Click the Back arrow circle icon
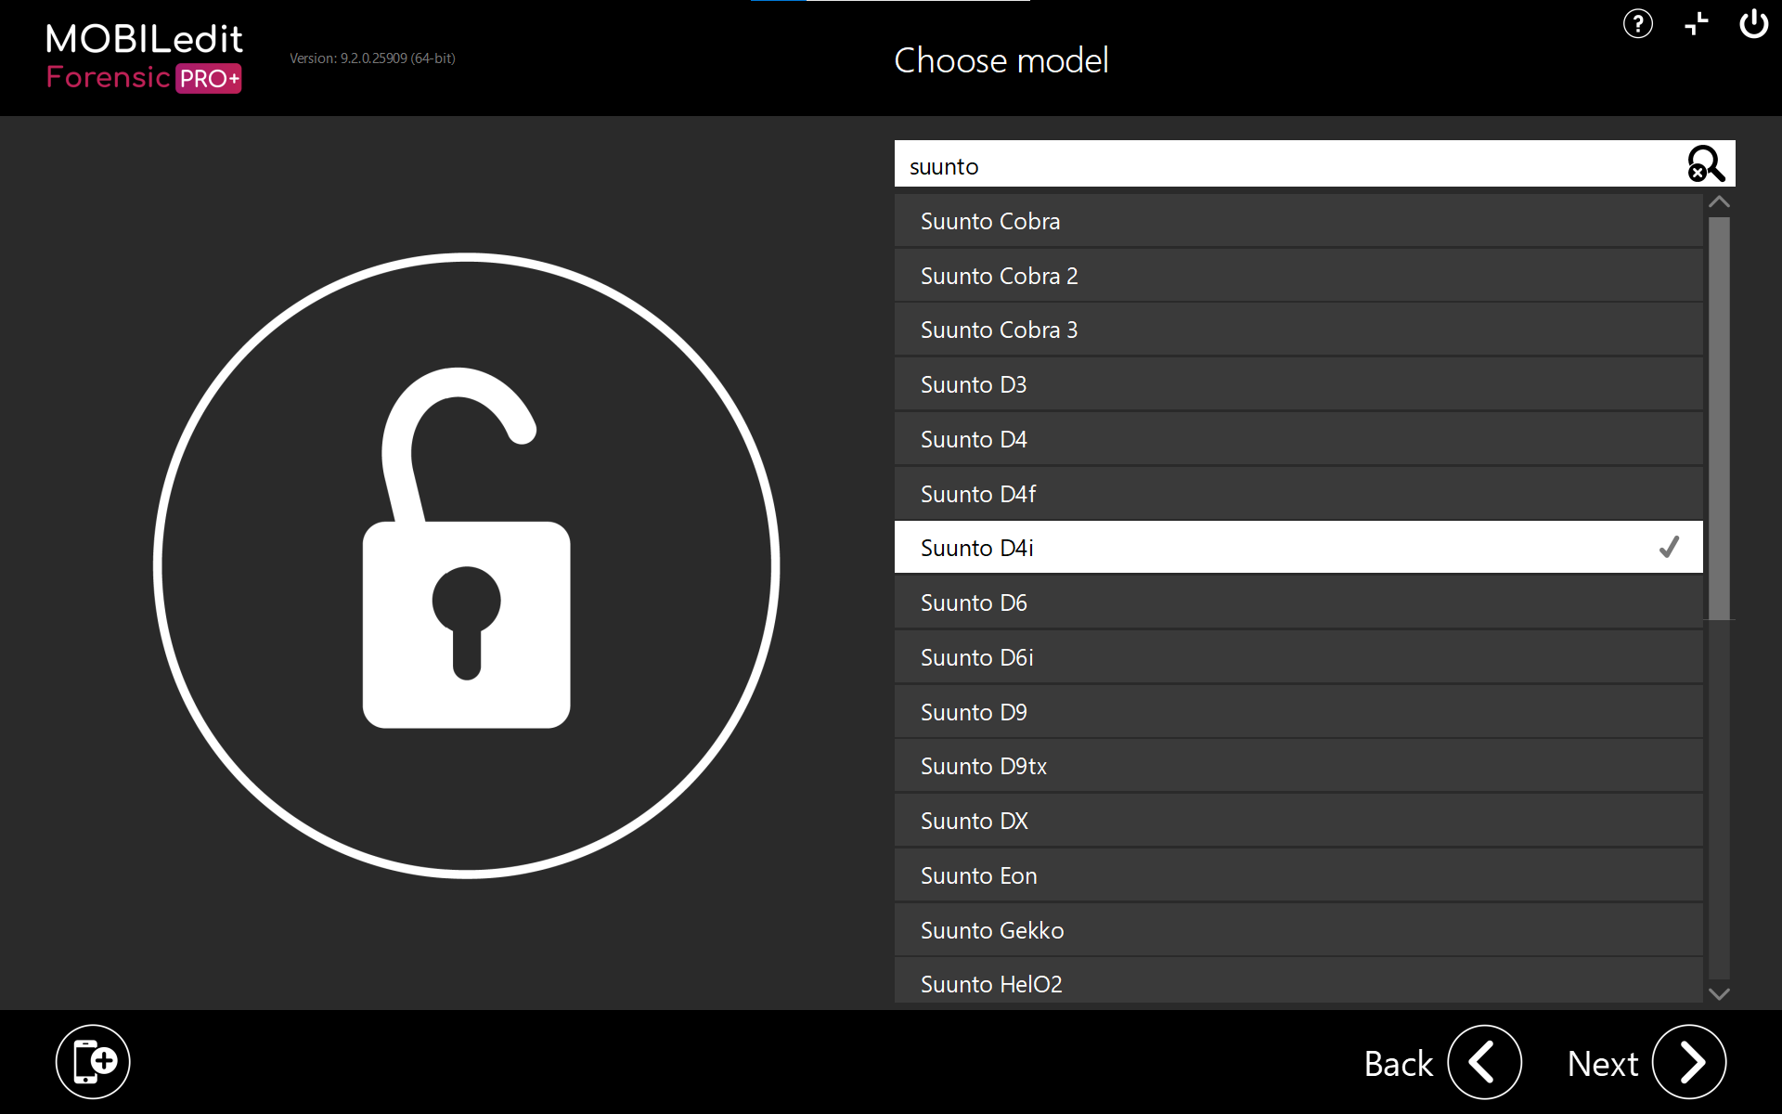1782x1114 pixels. [x=1484, y=1062]
